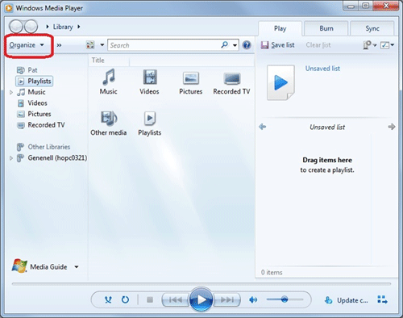Viewport: 403px width, 318px height.
Task: Toggle shuffle mode
Action: click(108, 299)
